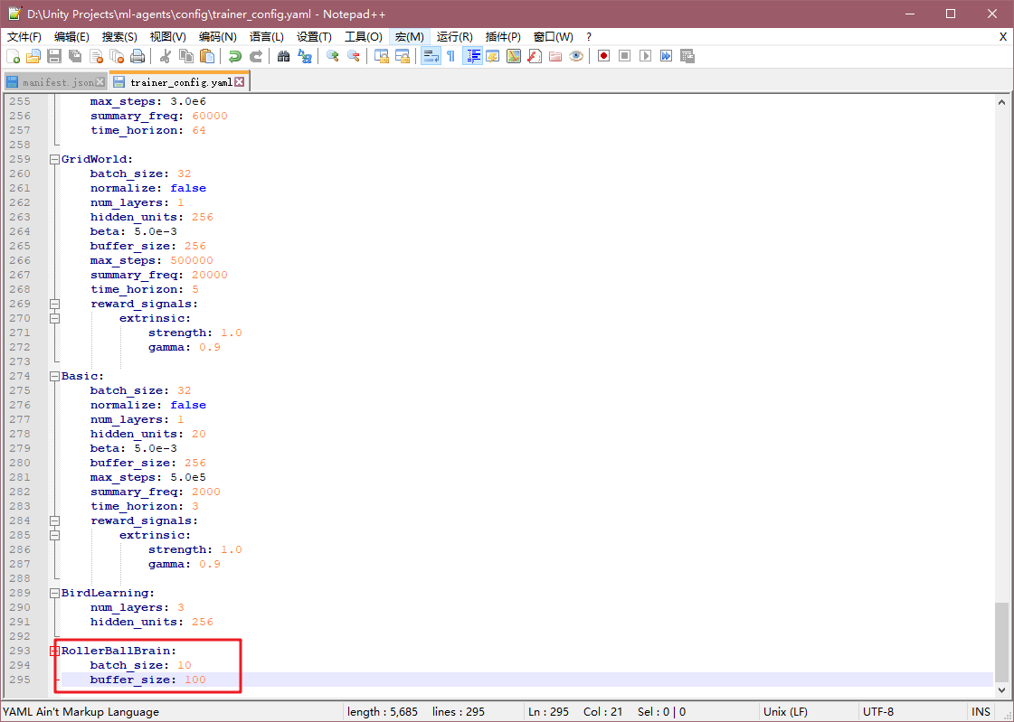Screen dimensions: 1014x722
Task: Stop macro recording via the square icon
Action: tap(624, 56)
